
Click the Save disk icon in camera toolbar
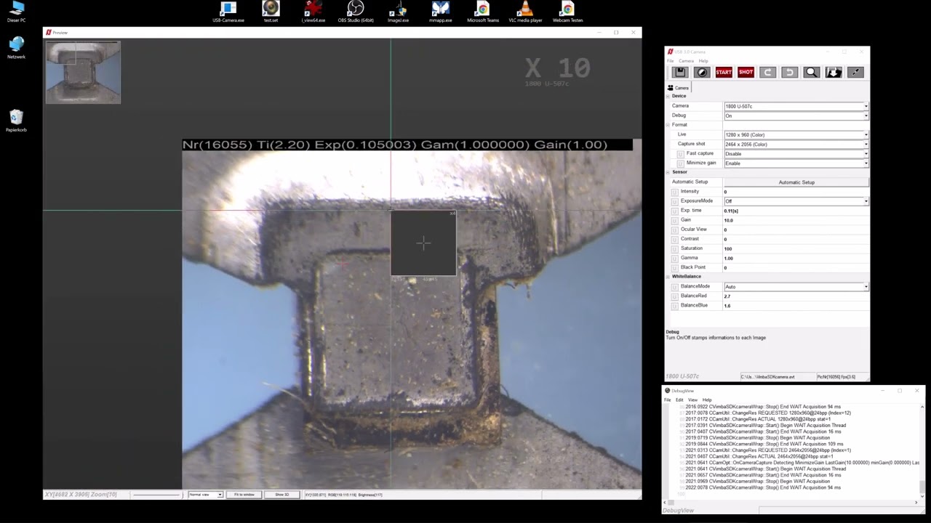tap(680, 72)
